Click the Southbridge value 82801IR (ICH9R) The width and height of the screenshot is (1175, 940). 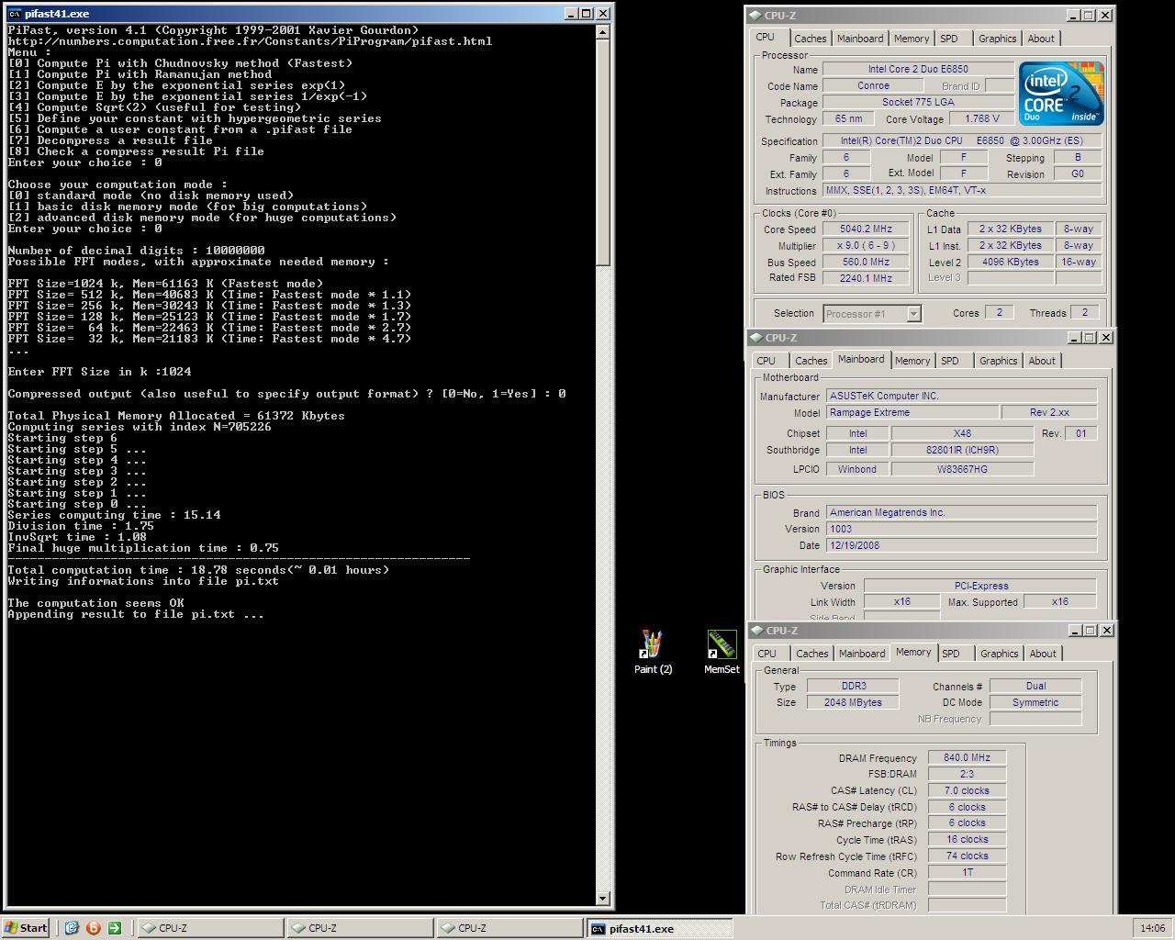962,450
